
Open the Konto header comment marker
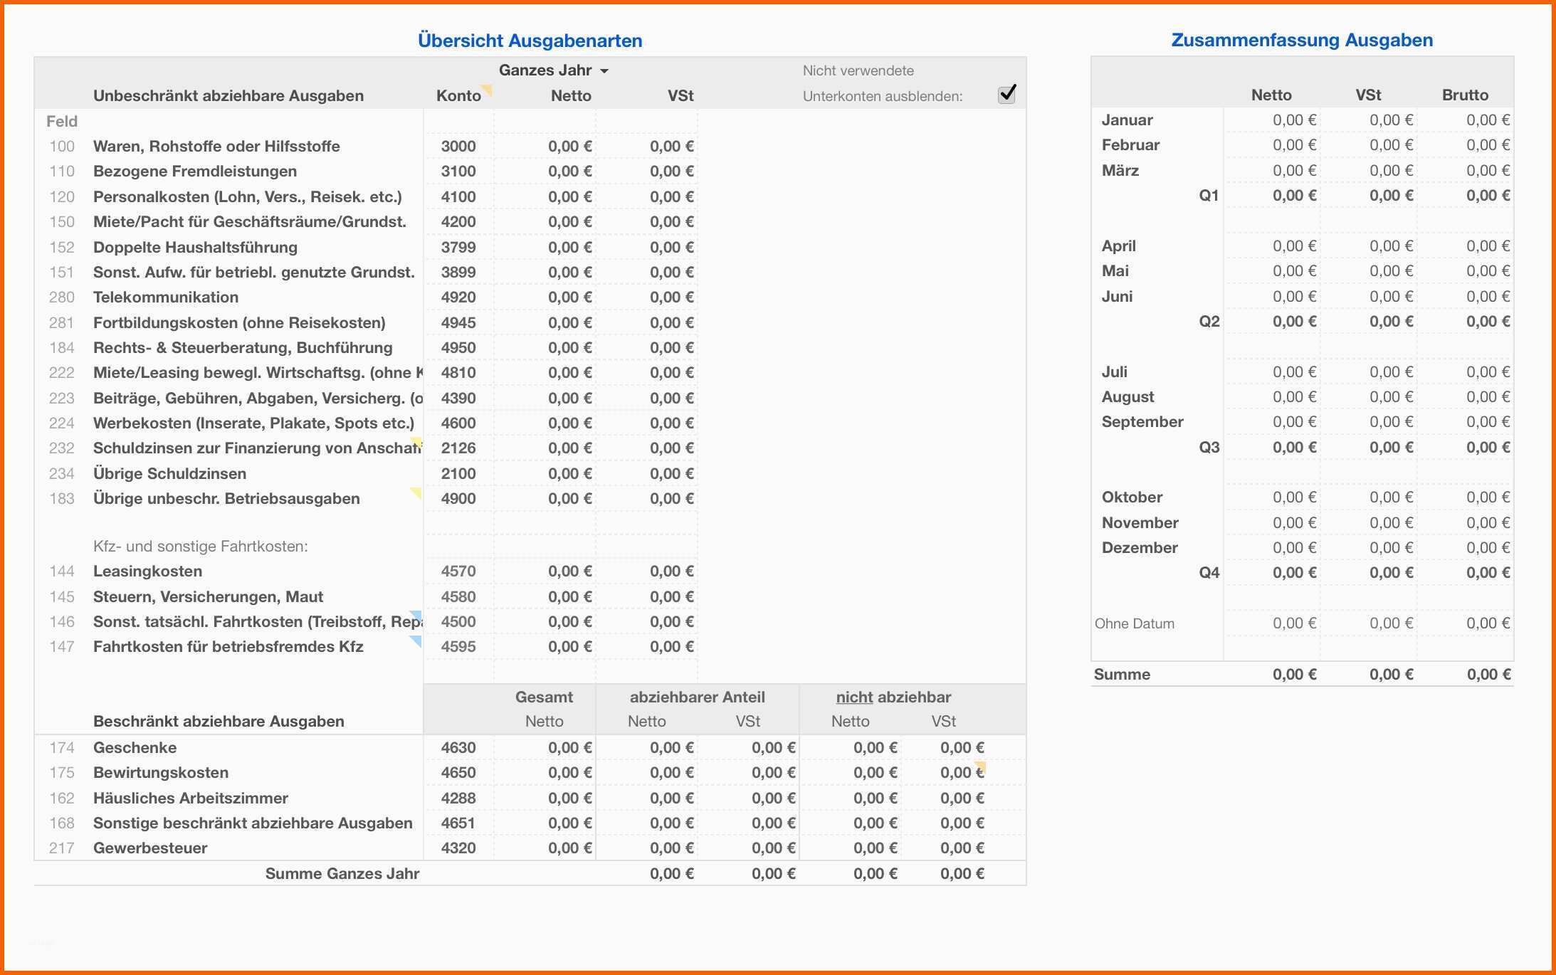488,89
